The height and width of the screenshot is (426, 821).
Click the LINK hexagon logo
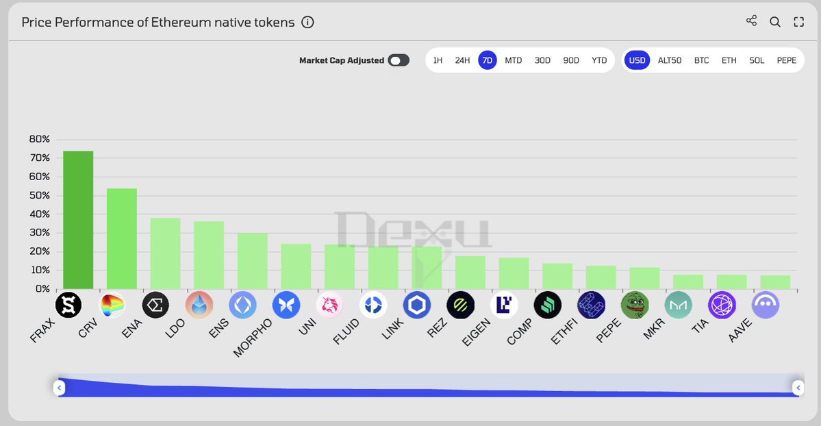click(417, 305)
